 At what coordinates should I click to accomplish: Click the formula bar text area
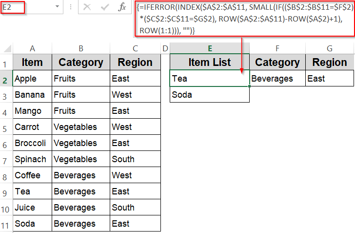click(244, 19)
